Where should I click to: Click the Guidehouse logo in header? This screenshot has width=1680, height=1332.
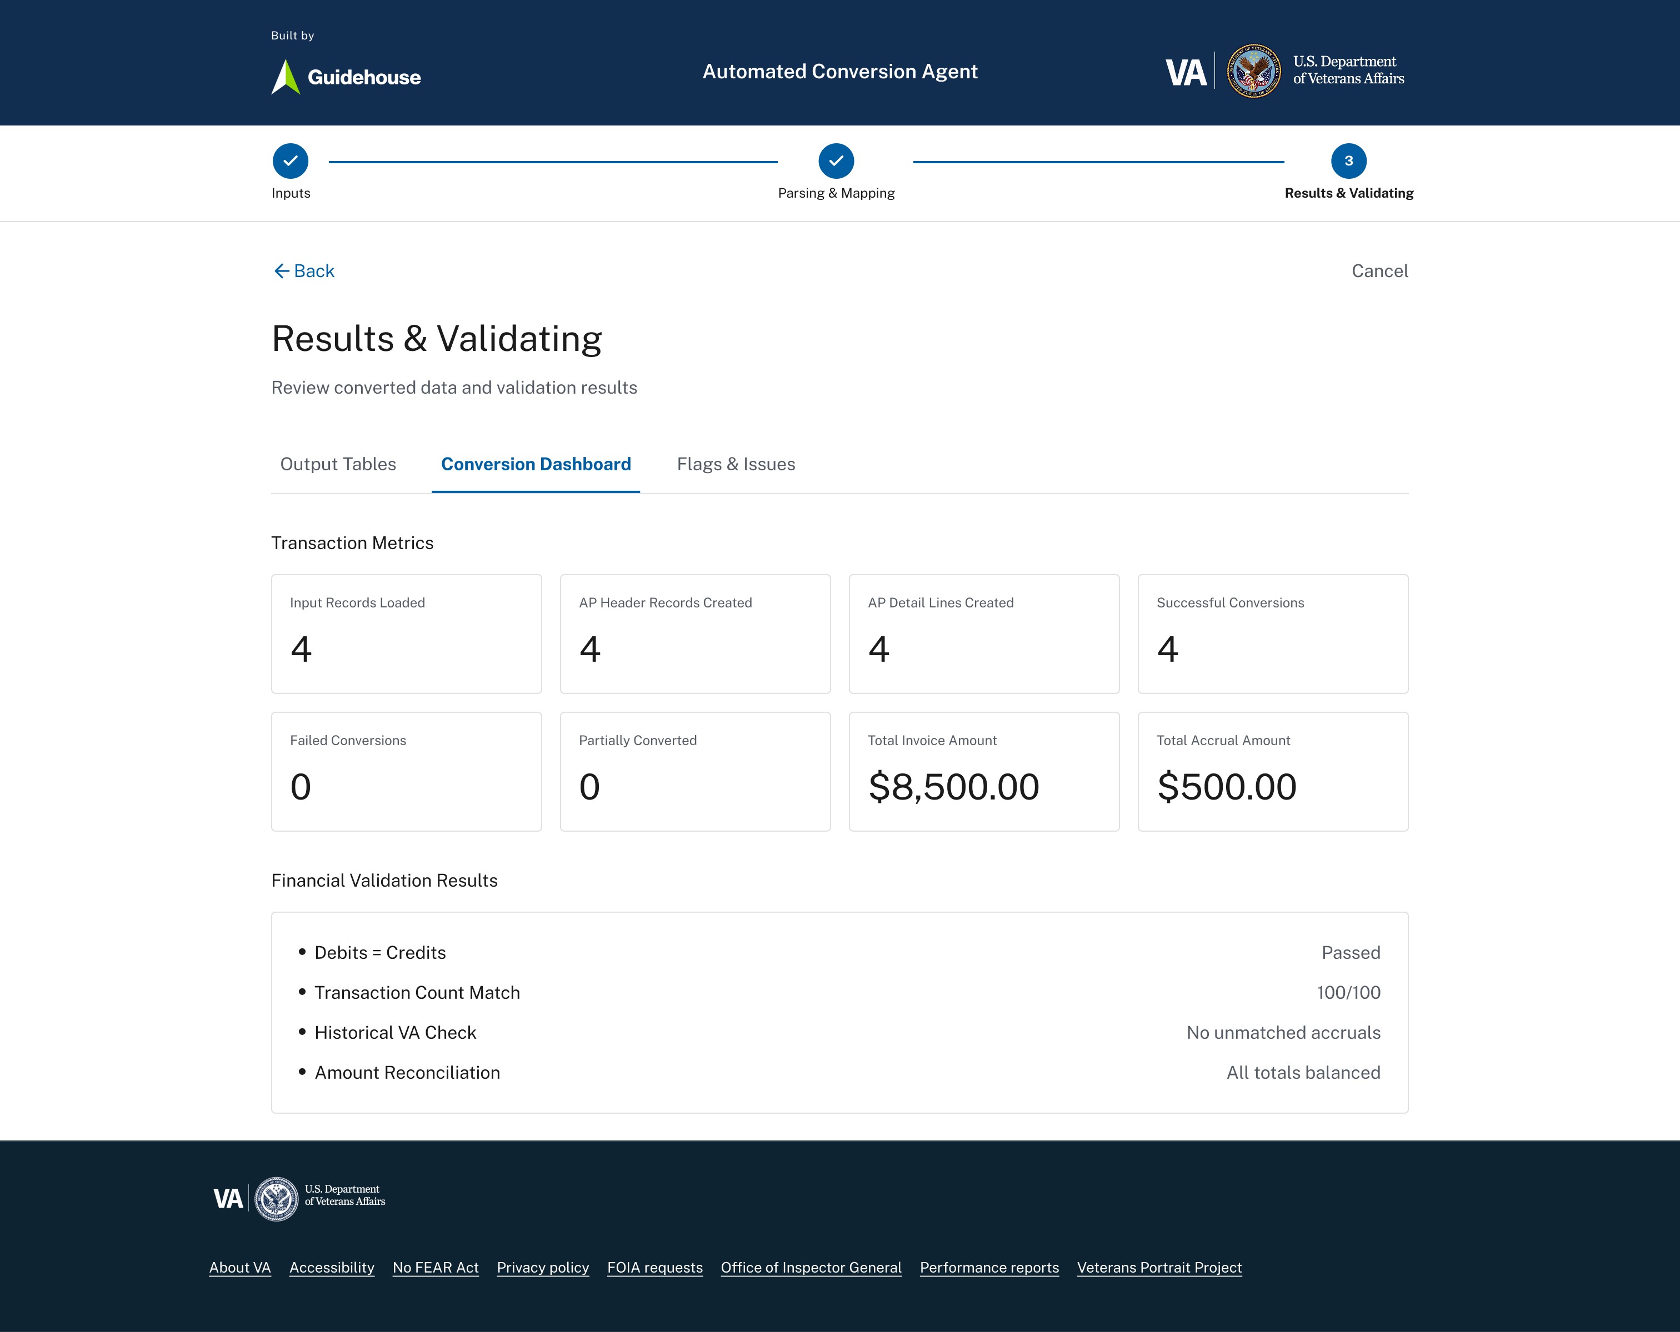coord(346,77)
